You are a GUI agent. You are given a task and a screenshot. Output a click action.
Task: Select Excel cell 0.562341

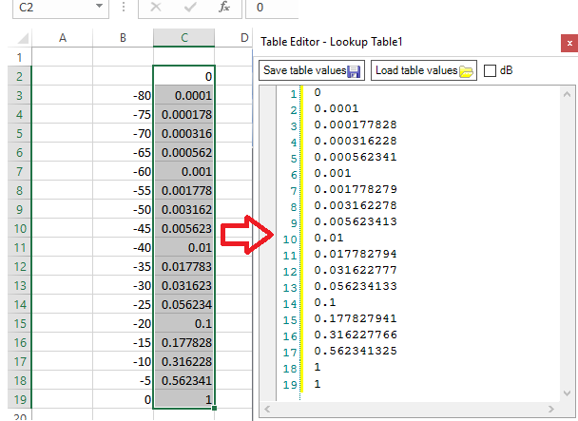[183, 381]
